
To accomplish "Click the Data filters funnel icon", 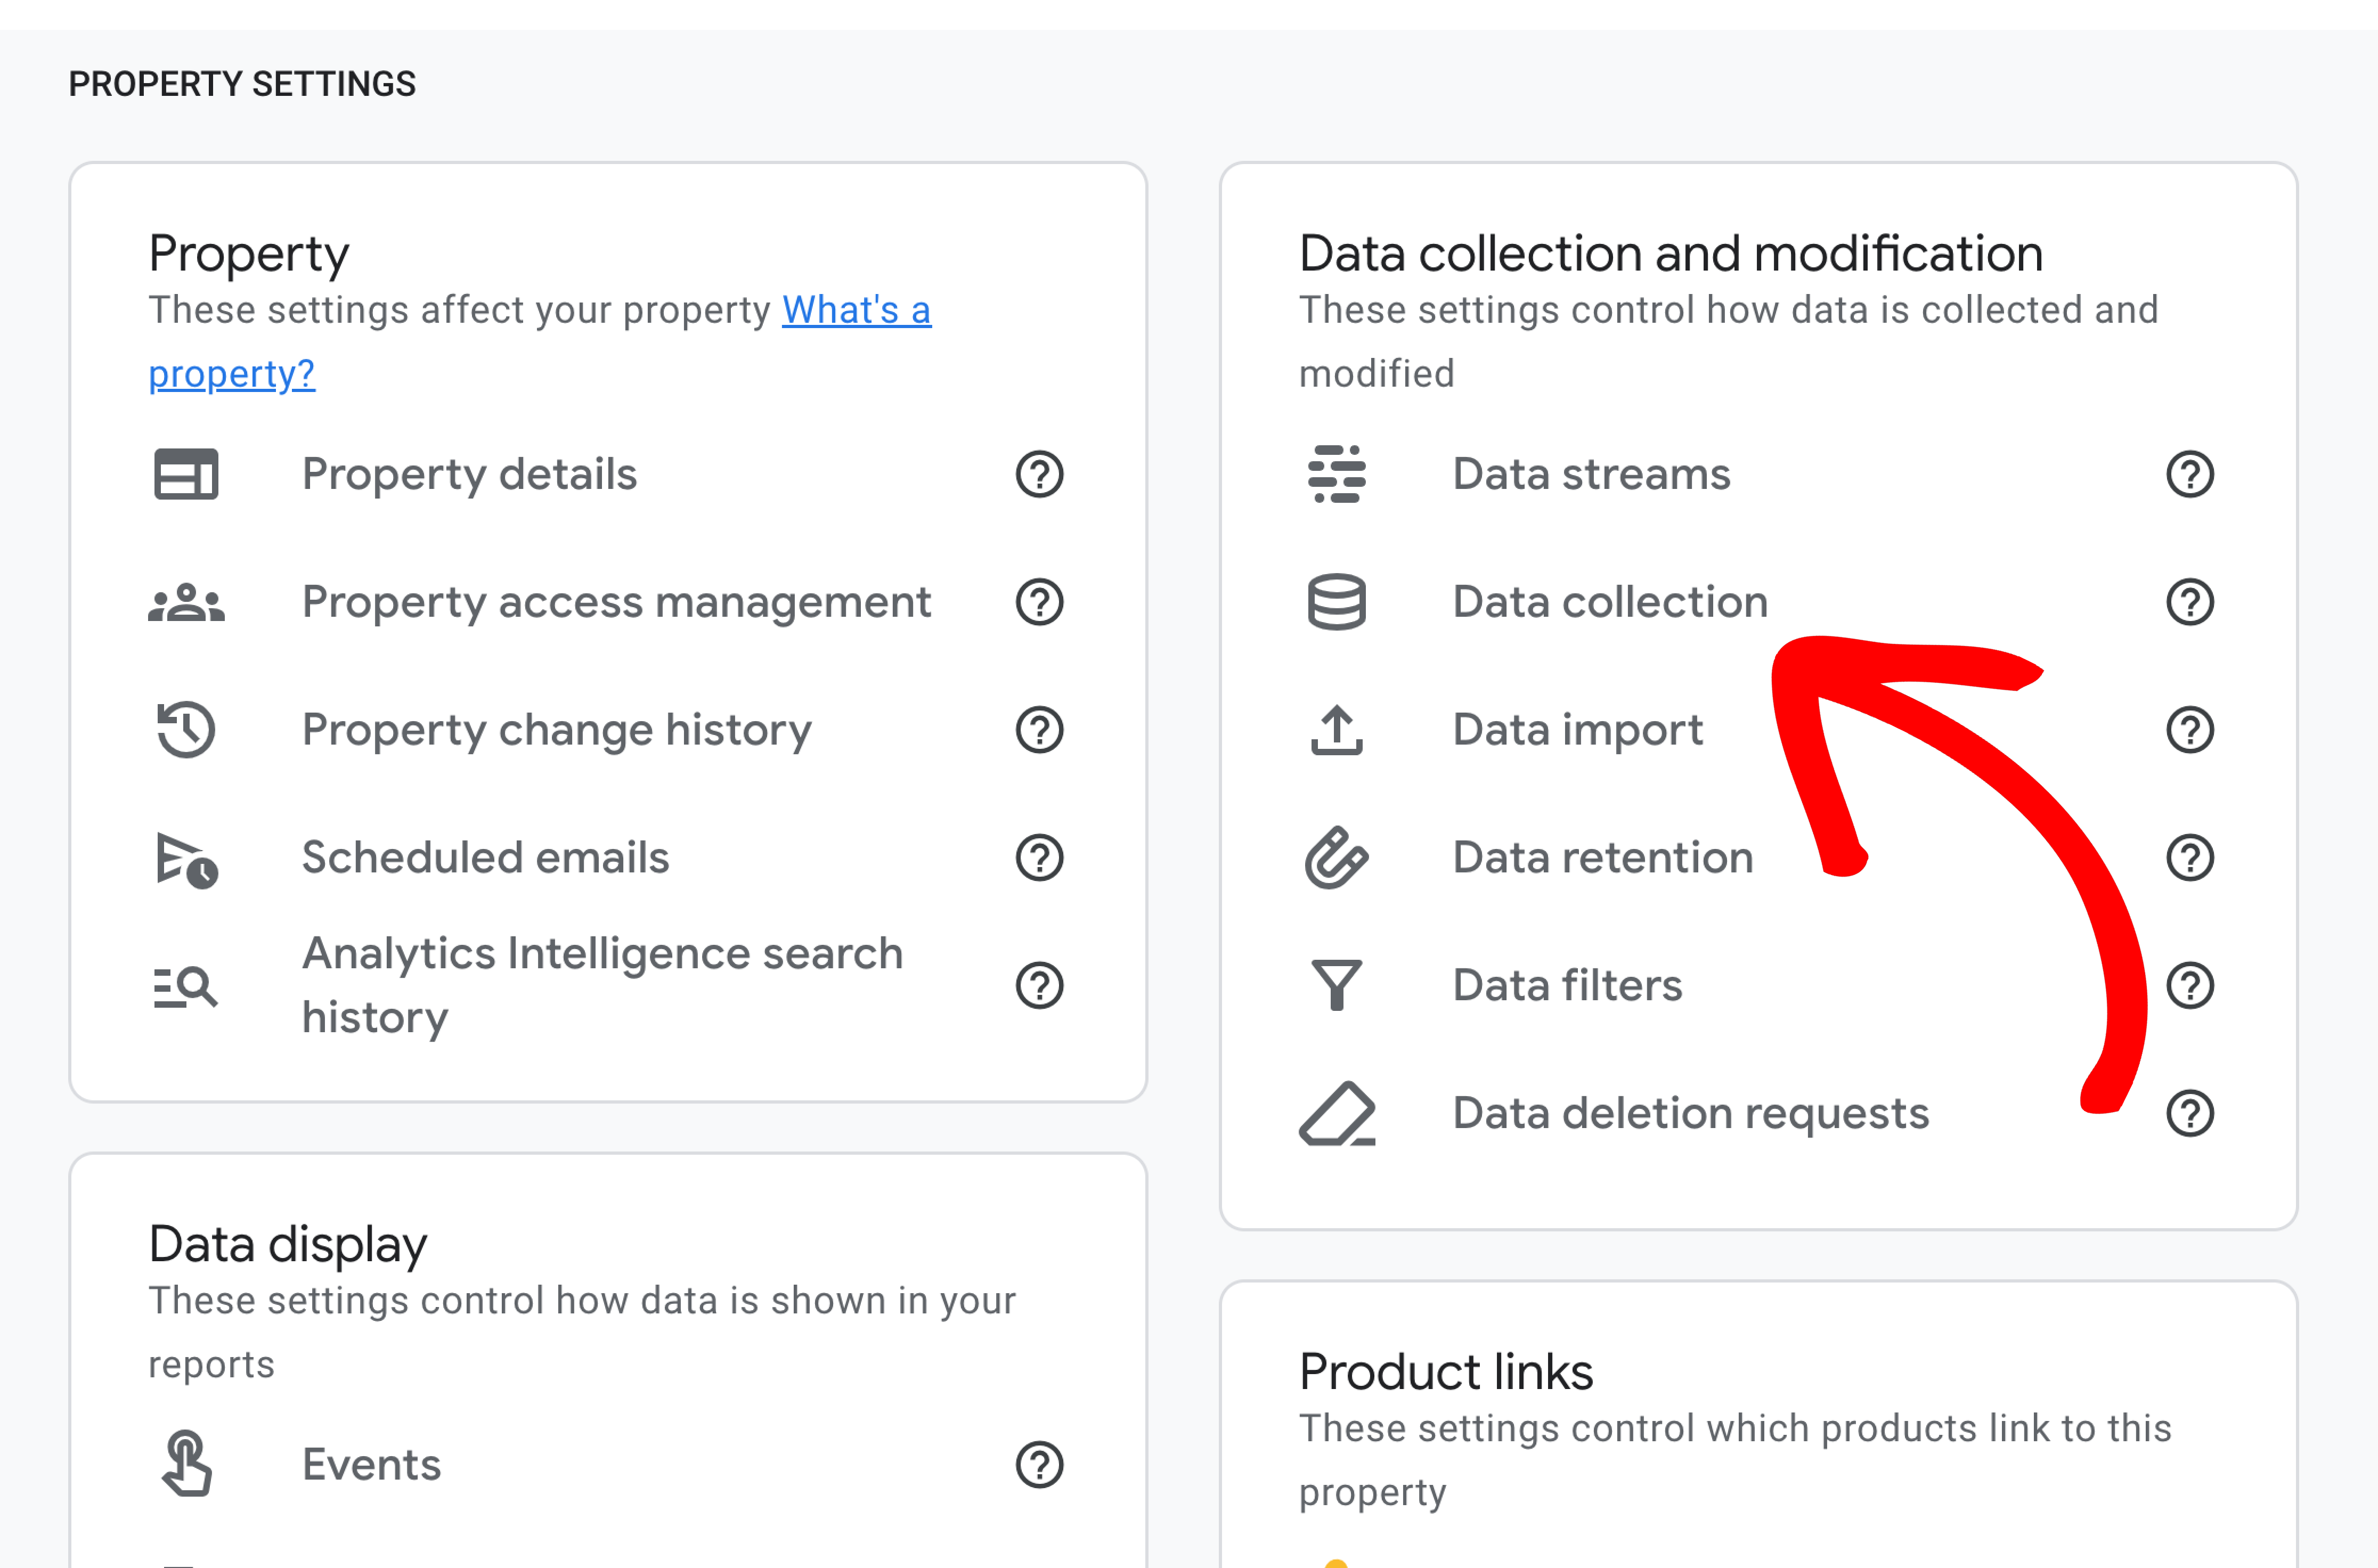I will (1336, 986).
